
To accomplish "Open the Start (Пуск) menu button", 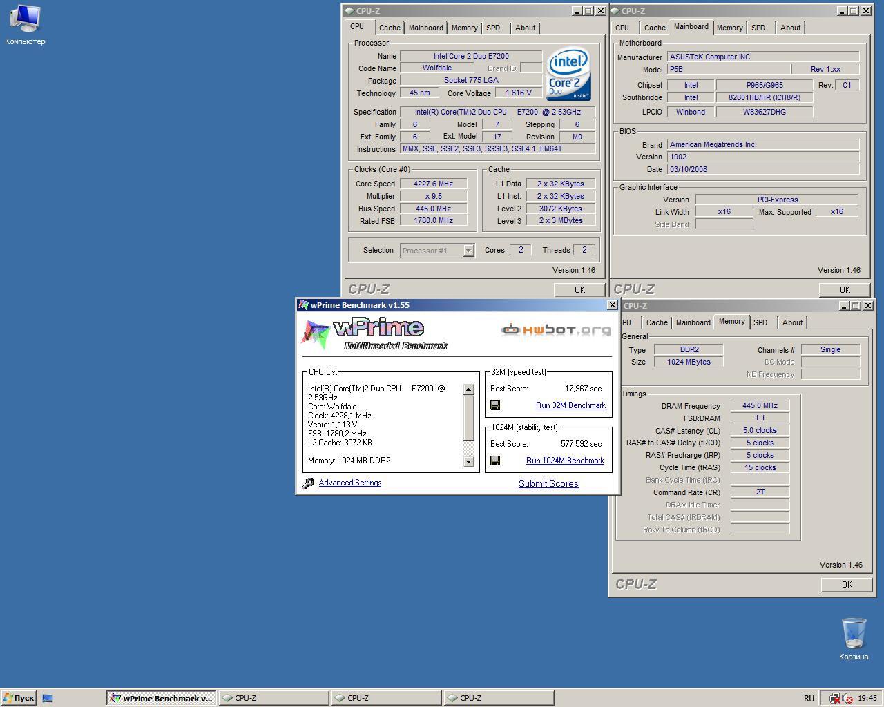I will click(19, 698).
